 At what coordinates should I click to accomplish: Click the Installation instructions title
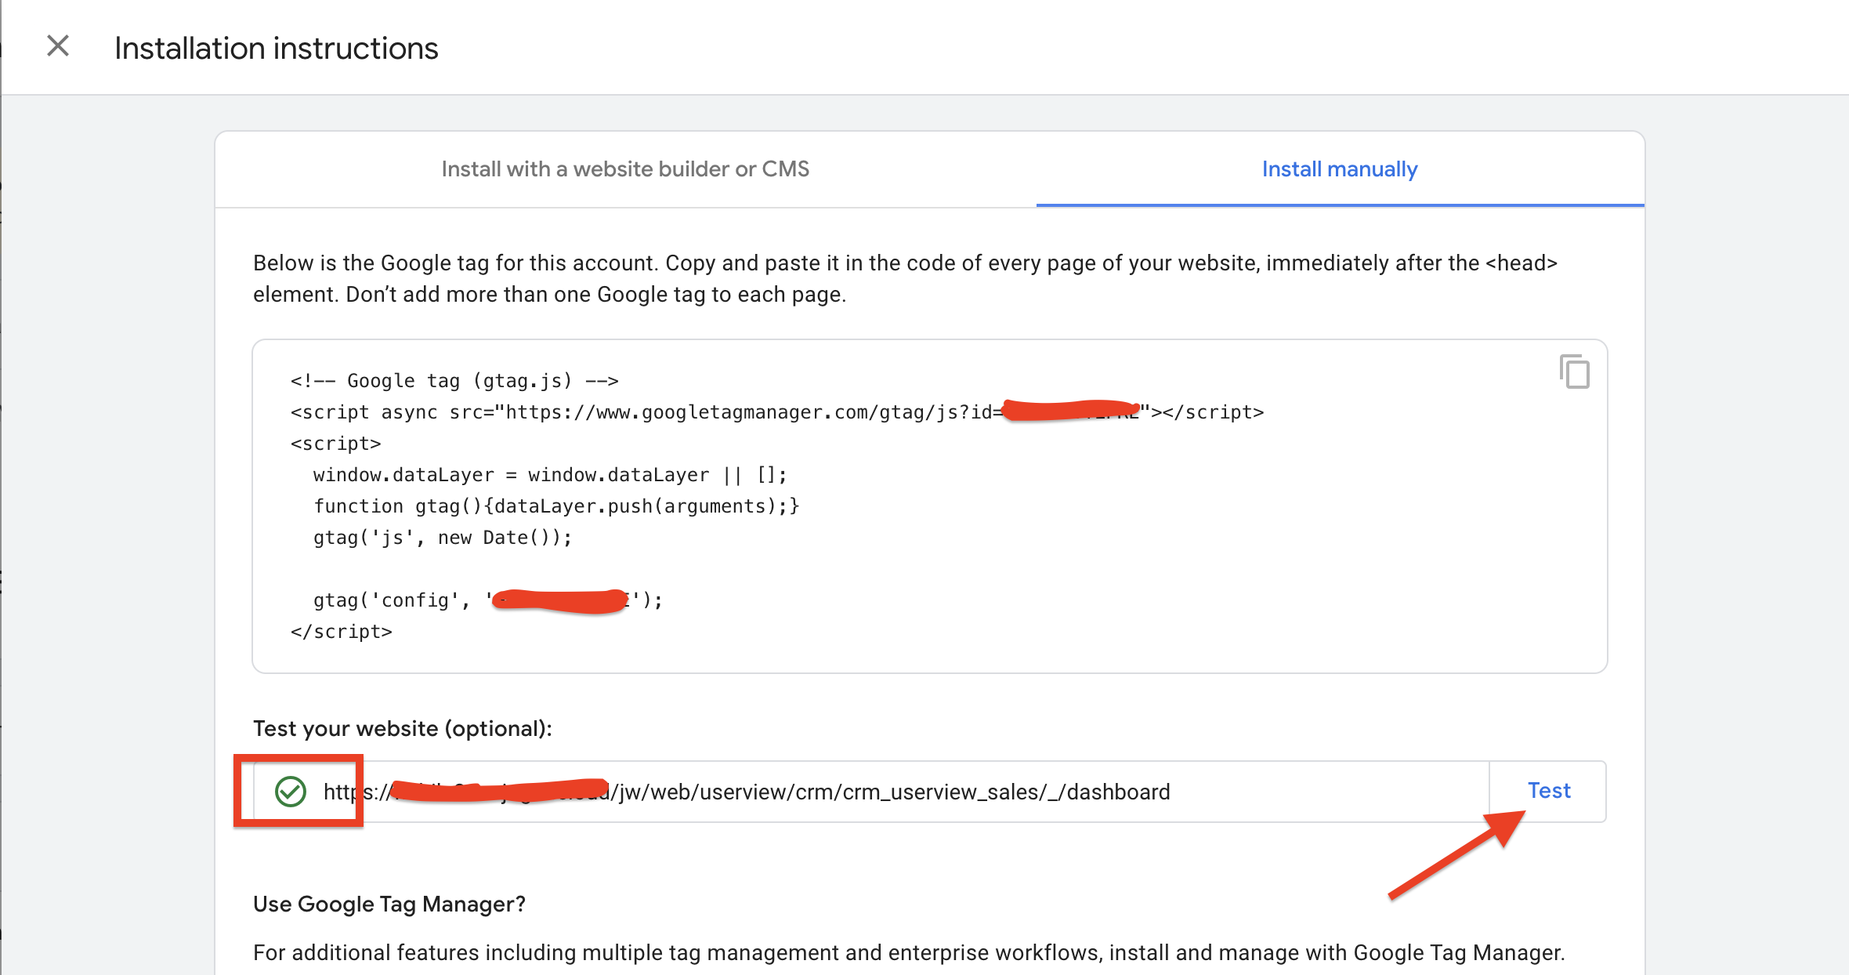click(x=276, y=49)
